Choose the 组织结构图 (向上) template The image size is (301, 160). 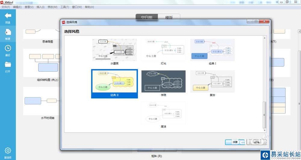48,80
